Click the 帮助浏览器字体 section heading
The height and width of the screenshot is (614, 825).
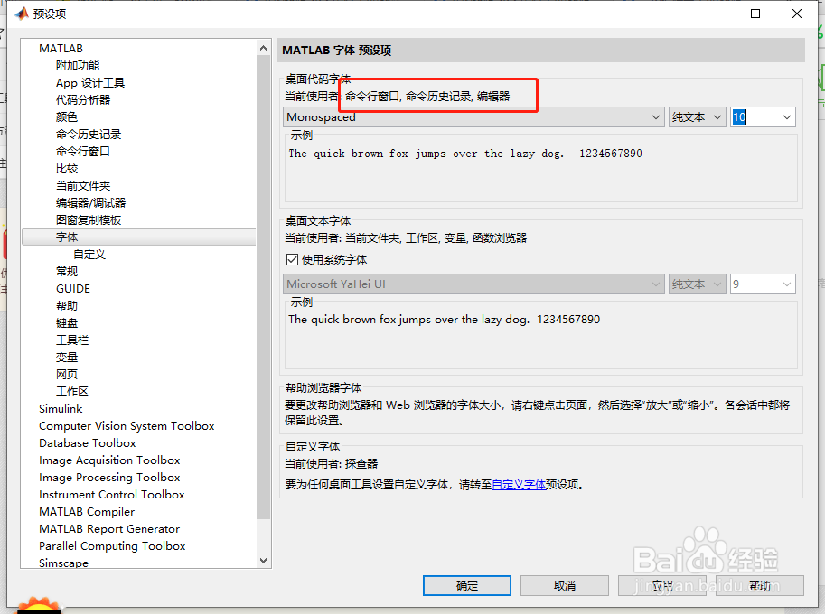323,388
